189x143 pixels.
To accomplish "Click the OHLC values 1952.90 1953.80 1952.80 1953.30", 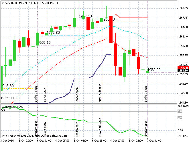I will [39, 3].
